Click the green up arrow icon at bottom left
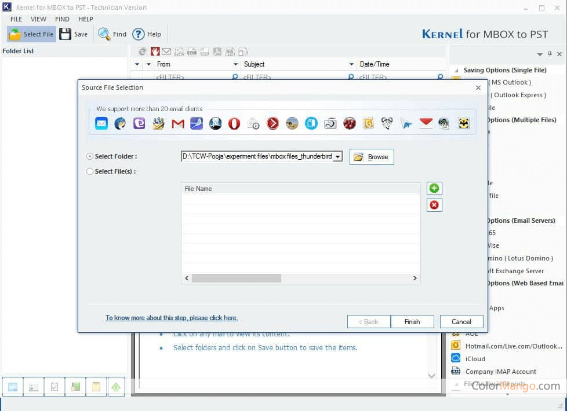 coord(116,387)
